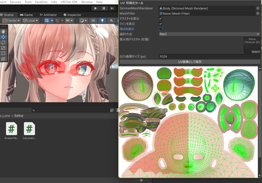The image size is (262, 183).
Task: Click the snap increment ruler icon
Action: coord(68,20)
